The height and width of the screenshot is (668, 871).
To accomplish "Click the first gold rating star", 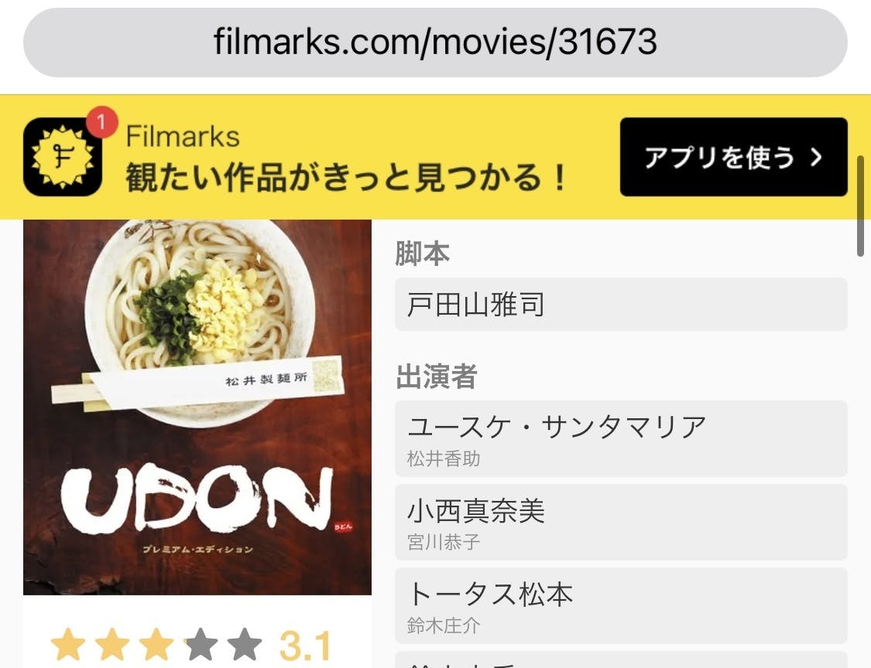I will (68, 645).
